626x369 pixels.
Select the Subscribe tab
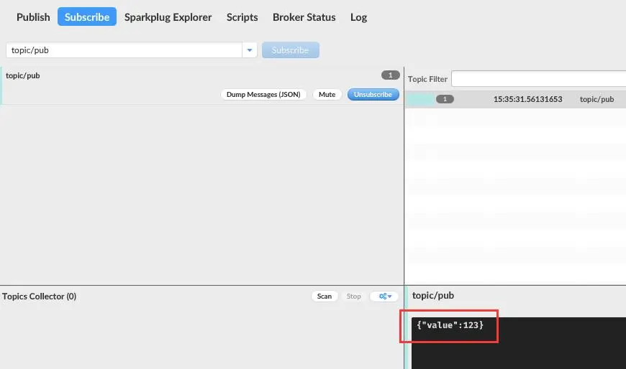[x=87, y=17]
